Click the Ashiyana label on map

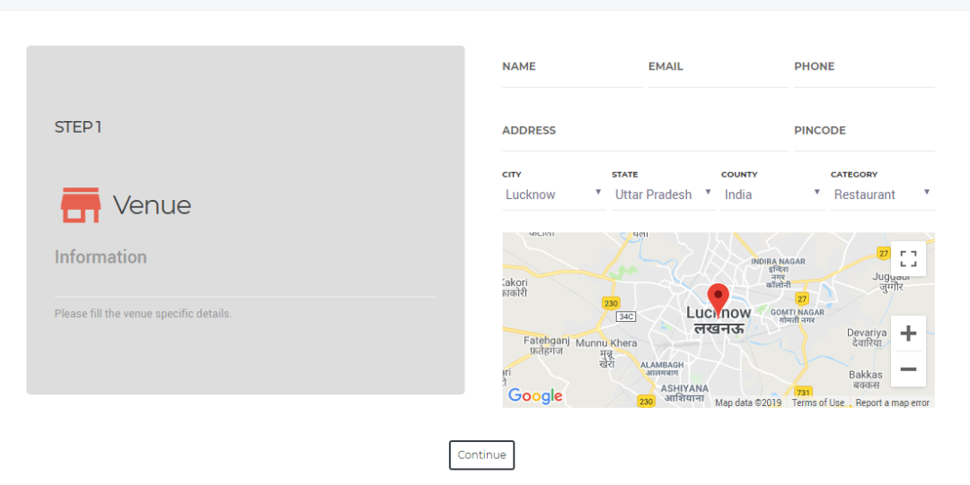684,393
